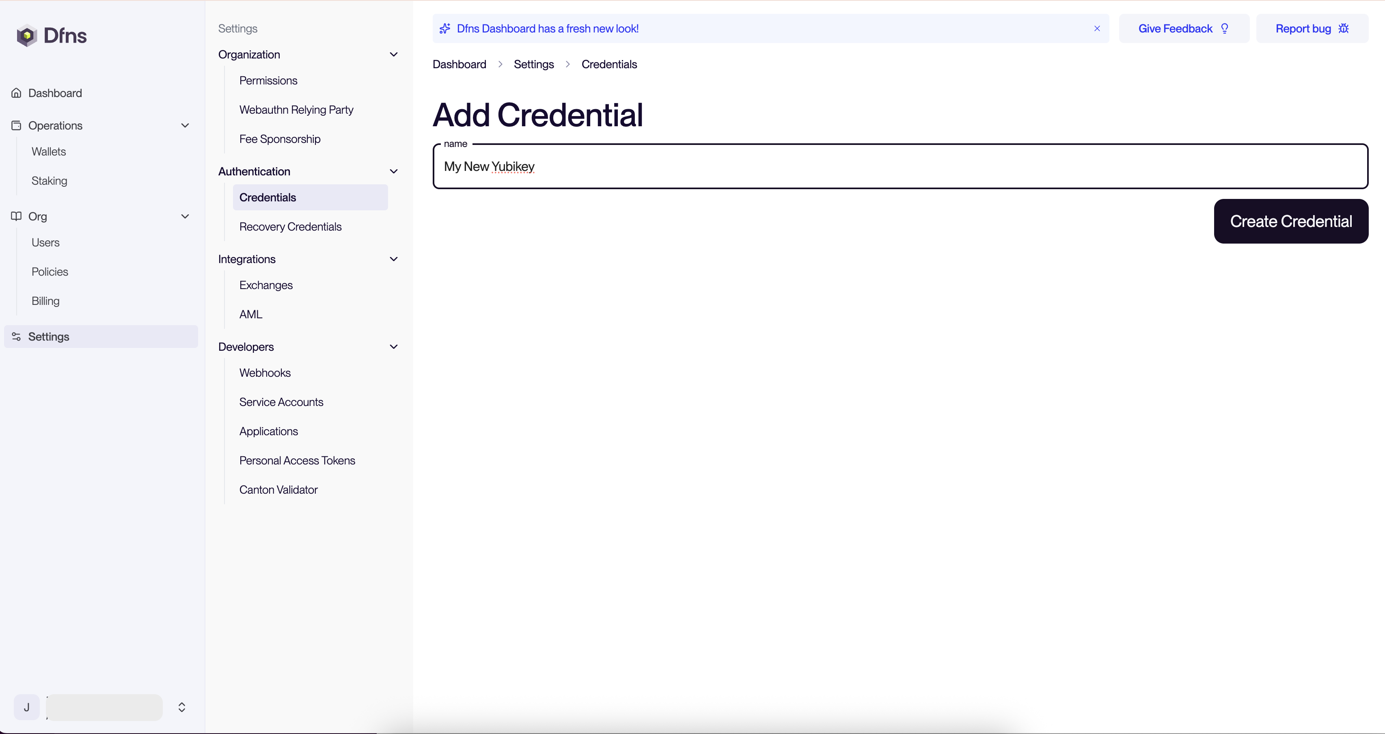Click the Dfns logo icon
This screenshot has height=734, width=1385.
coord(26,35)
